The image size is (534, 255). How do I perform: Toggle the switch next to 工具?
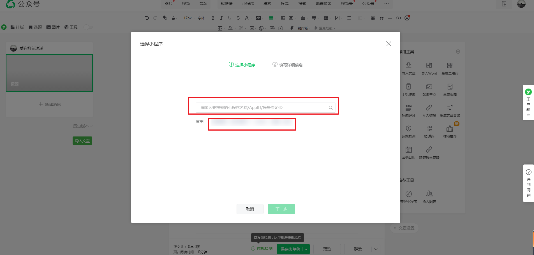click(88, 27)
